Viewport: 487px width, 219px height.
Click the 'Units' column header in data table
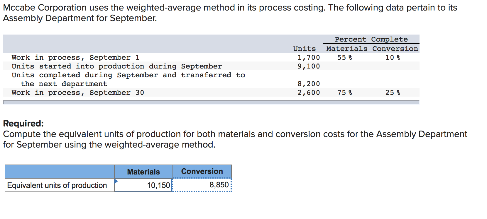[x=305, y=49]
